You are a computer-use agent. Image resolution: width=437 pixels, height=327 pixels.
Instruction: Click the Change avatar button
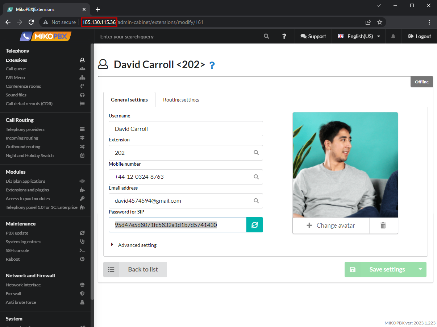pos(331,225)
